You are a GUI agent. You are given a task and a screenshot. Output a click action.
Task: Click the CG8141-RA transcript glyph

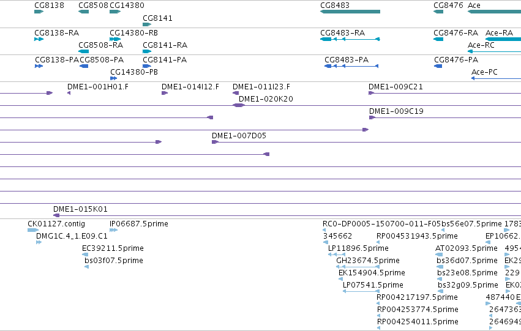[x=147, y=51]
